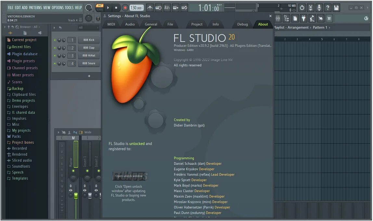Click the mixer waveform view icon
The image size is (373, 221).
pos(75,132)
